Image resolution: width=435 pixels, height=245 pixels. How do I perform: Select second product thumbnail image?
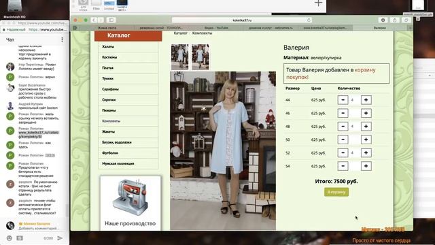point(200,56)
